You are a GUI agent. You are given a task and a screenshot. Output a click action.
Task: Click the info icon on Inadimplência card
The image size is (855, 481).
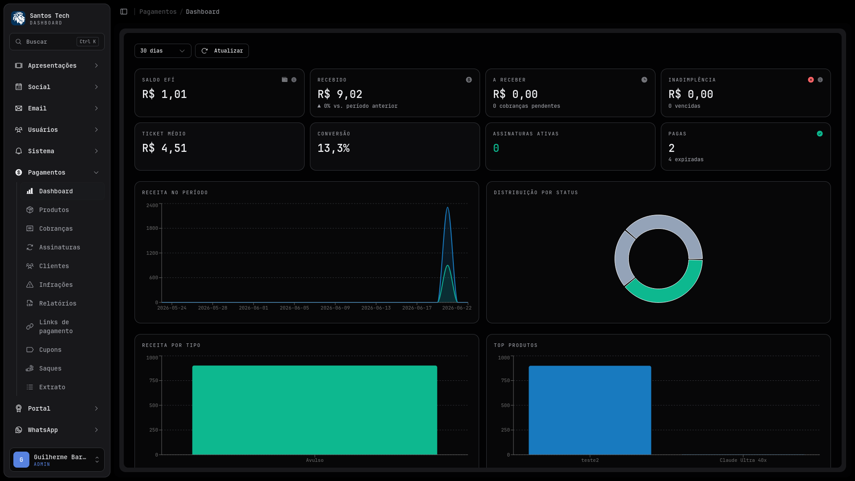pyautogui.click(x=820, y=80)
